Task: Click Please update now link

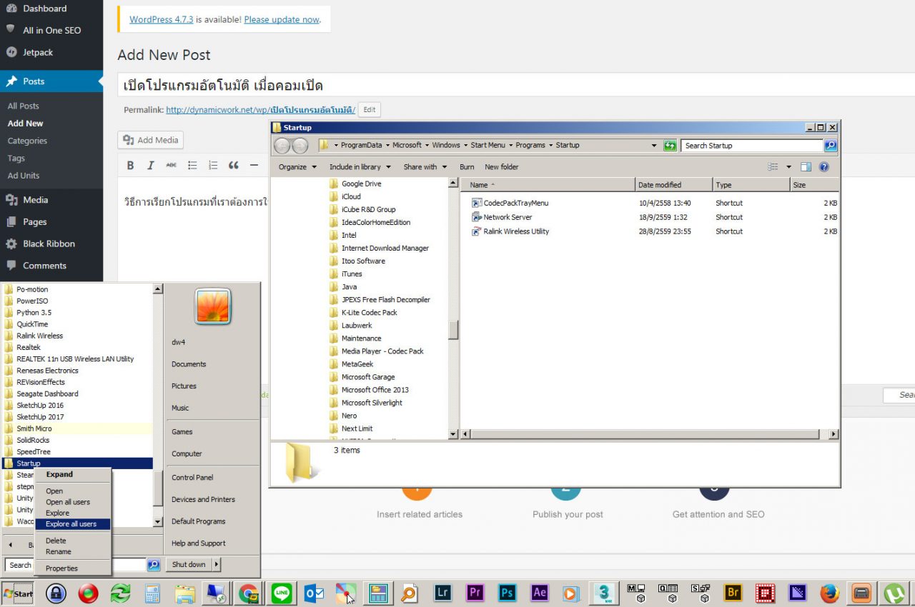Action: (282, 19)
